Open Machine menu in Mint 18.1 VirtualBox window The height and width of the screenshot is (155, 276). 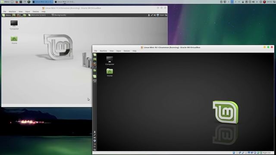tap(103, 51)
